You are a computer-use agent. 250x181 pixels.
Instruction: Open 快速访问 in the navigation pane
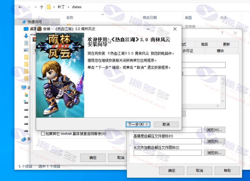coord(34,22)
